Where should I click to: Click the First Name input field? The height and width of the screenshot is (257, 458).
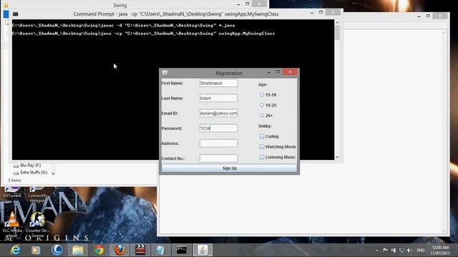(x=218, y=83)
